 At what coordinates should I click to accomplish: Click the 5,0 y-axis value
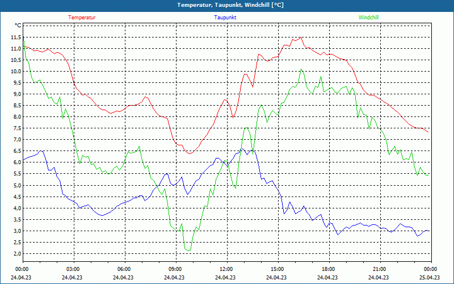18,185
